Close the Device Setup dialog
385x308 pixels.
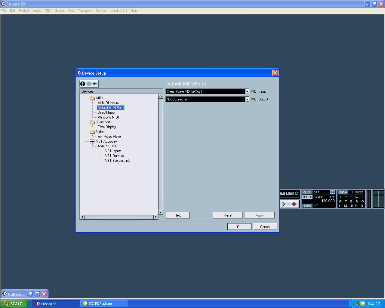[x=275, y=73]
